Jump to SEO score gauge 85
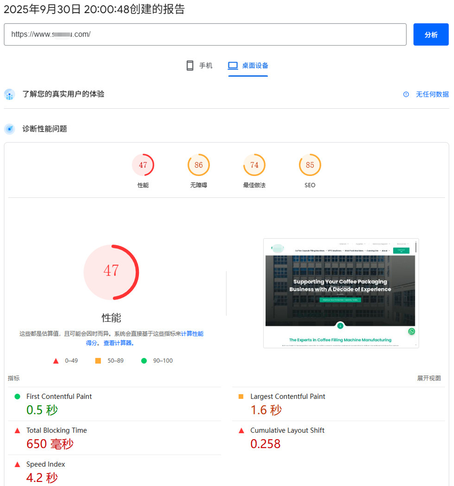 point(310,165)
